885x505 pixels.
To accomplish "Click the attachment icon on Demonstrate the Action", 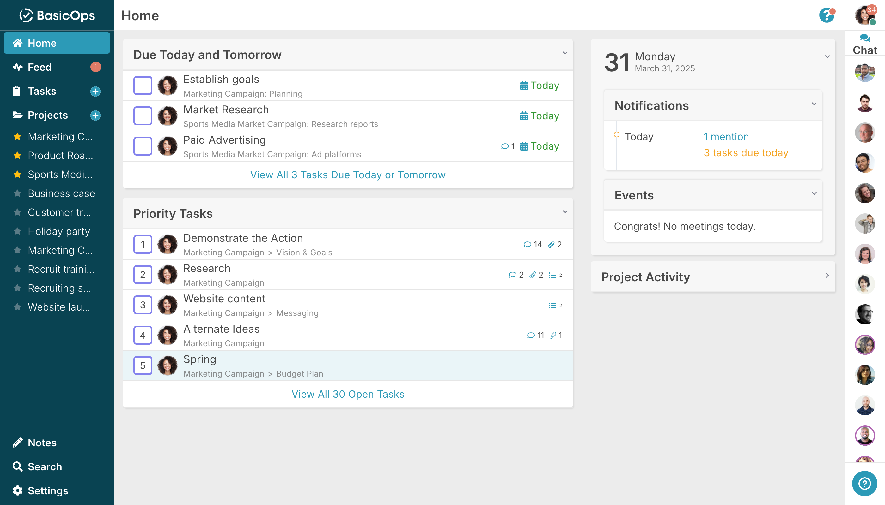I will click(x=551, y=245).
